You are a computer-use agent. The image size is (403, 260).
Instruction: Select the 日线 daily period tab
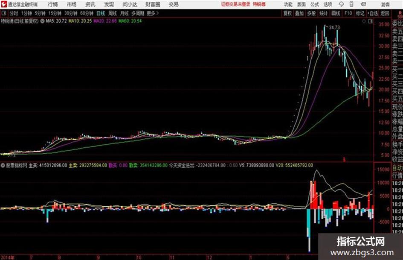pyautogui.click(x=101, y=13)
